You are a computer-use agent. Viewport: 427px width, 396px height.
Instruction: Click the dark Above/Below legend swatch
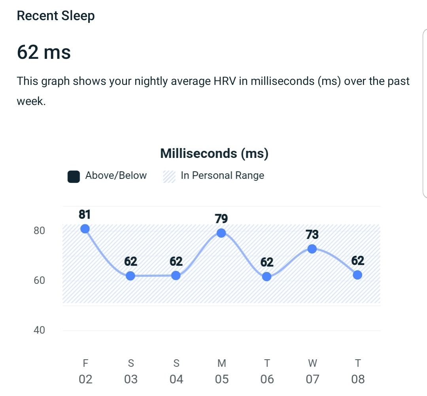74,176
